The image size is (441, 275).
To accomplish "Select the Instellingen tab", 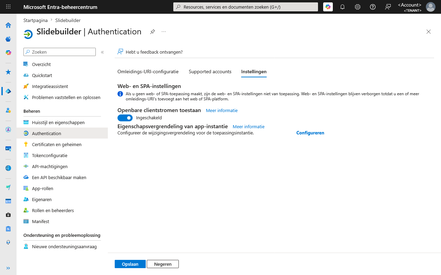I will pos(254,72).
